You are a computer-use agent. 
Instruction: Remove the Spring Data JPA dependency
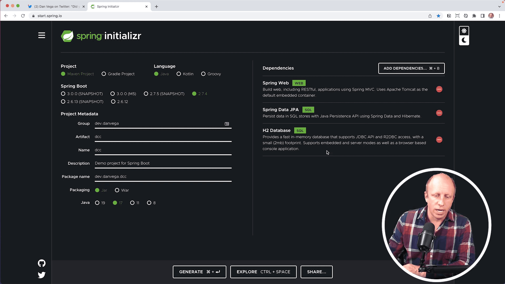[x=439, y=113]
